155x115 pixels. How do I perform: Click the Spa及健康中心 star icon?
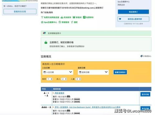pyautogui.click(x=42, y=22)
